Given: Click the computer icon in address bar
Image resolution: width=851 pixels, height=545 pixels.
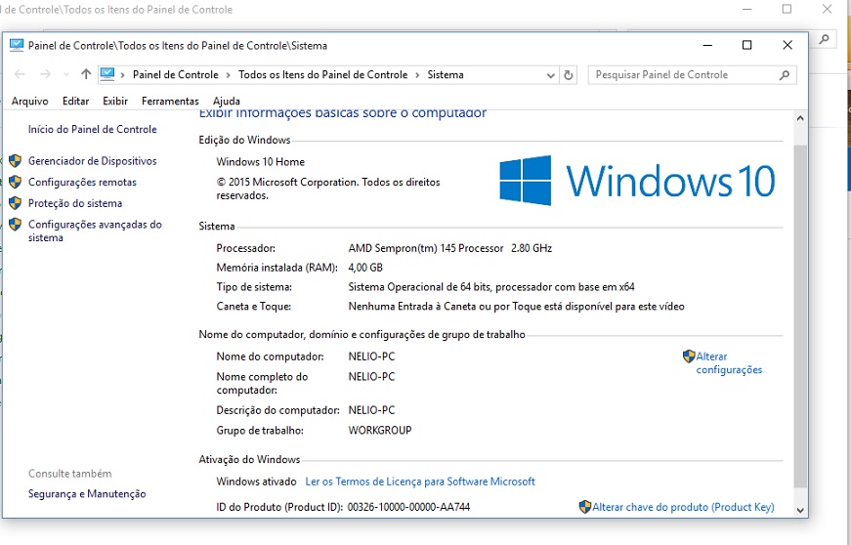Looking at the screenshot, I should (x=107, y=74).
